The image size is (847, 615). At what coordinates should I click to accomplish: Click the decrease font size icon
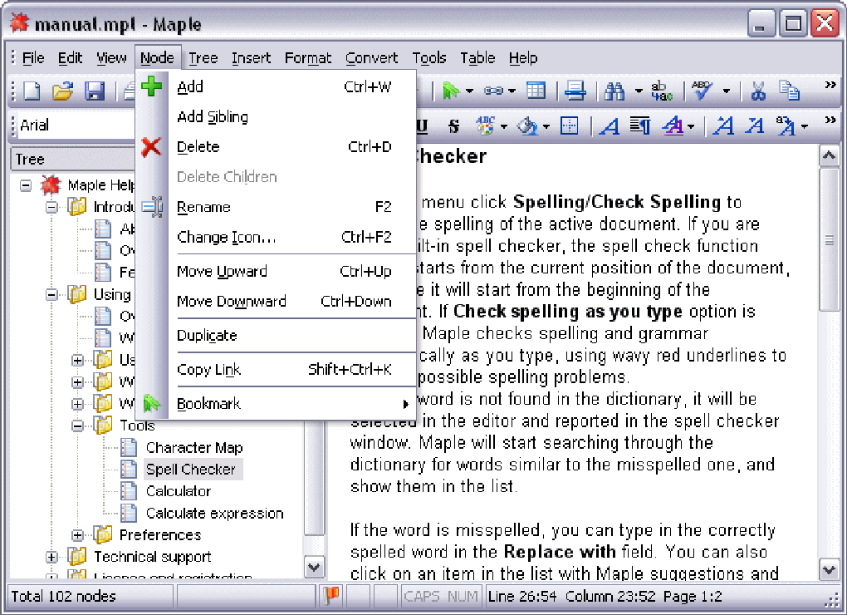click(x=755, y=126)
